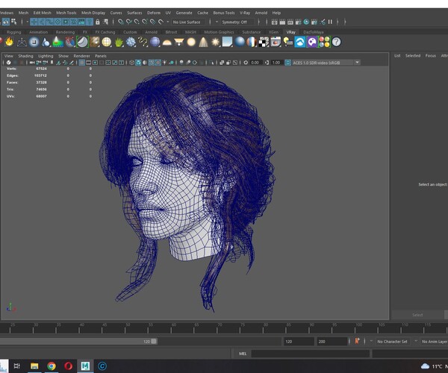Click the List menu in Attribute Editor
This screenshot has width=448, height=373.
click(397, 56)
